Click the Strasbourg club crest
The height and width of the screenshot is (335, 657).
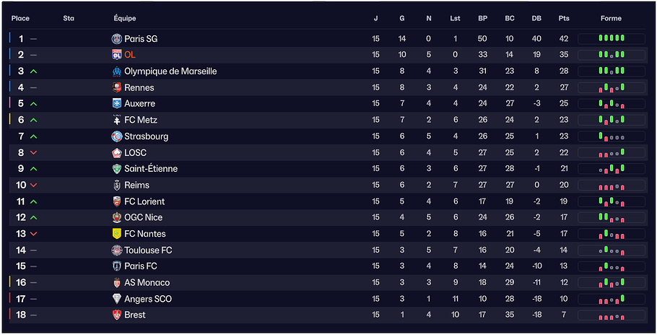117,136
